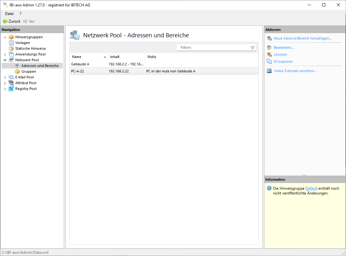Expand the Attribut Pool tree node
Viewport: 346px width, 256px height.
(x=5, y=83)
